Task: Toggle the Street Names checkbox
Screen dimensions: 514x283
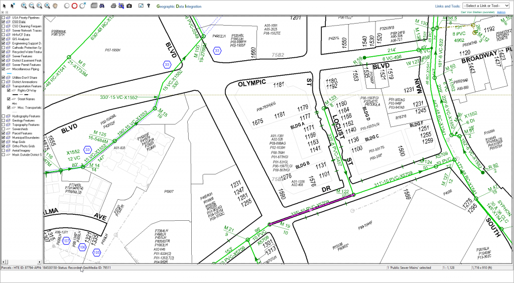Action: click(x=8, y=99)
